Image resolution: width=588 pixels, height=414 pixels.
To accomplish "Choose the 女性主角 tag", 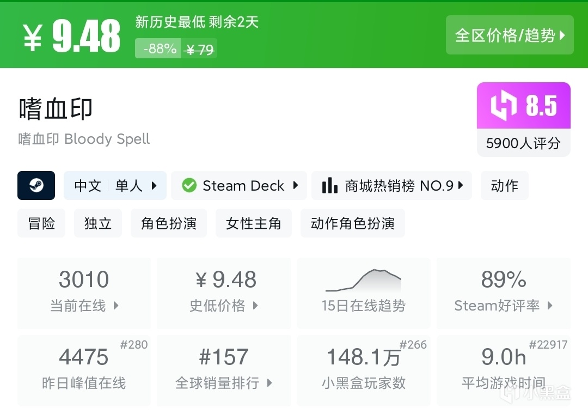I will (x=254, y=223).
